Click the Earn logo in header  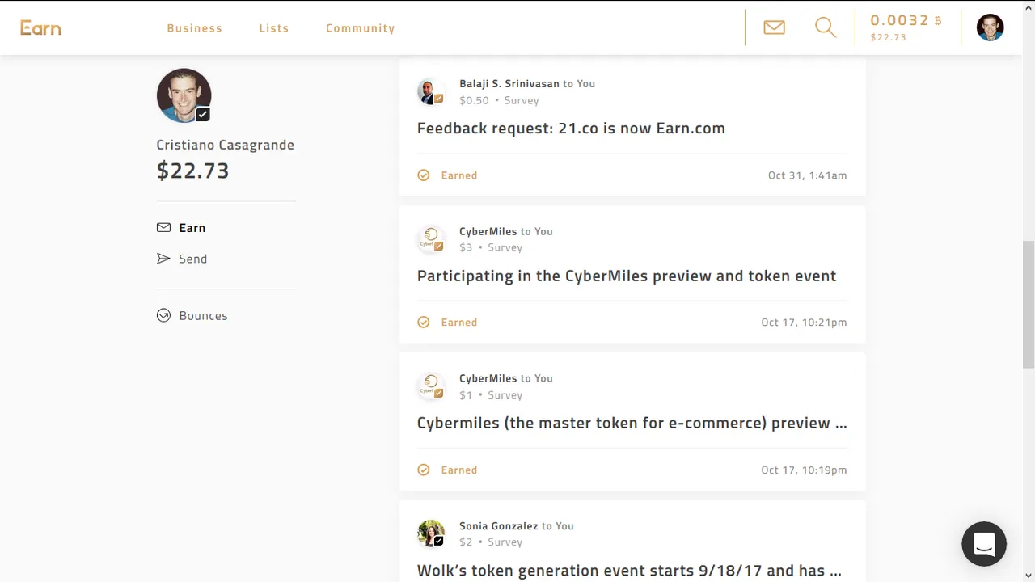[40, 28]
